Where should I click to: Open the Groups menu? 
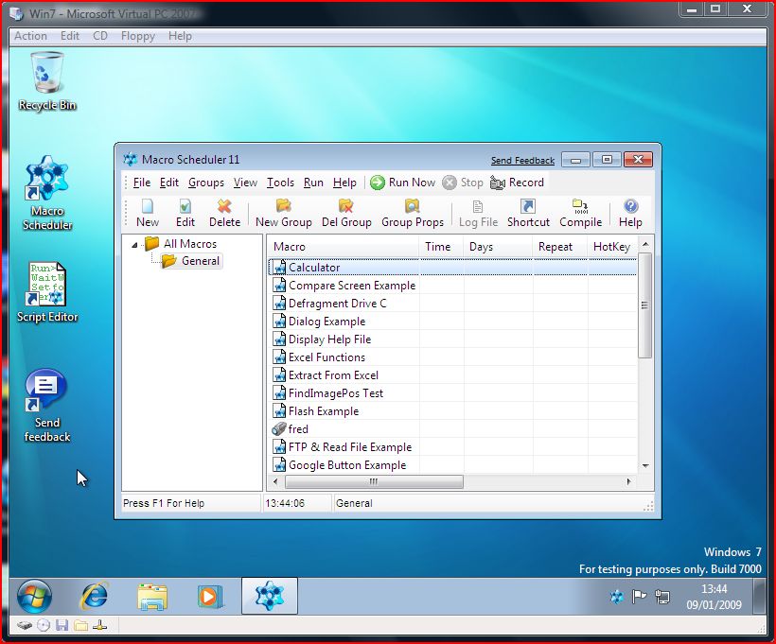[205, 183]
